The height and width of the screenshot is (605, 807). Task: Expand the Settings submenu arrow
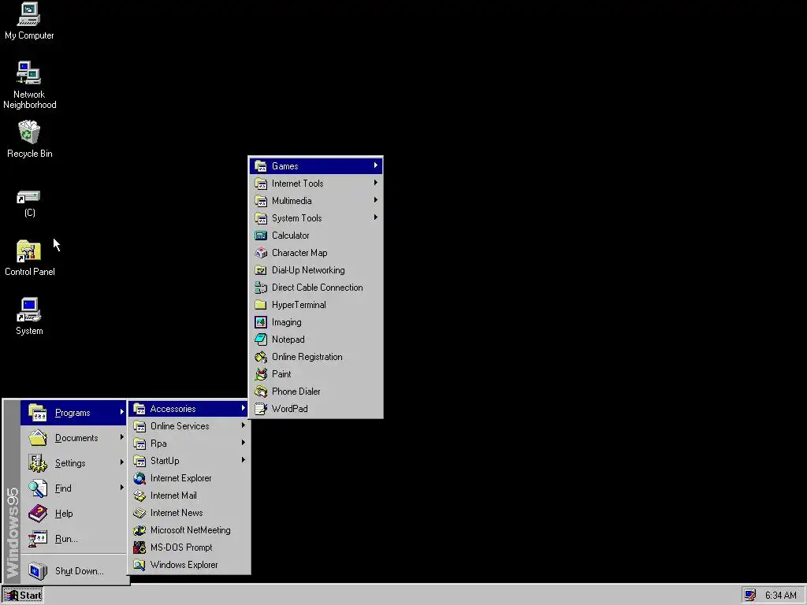[x=122, y=462]
